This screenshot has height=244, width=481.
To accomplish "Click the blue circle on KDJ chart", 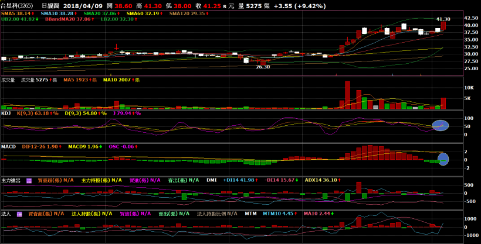I will click(x=439, y=125).
